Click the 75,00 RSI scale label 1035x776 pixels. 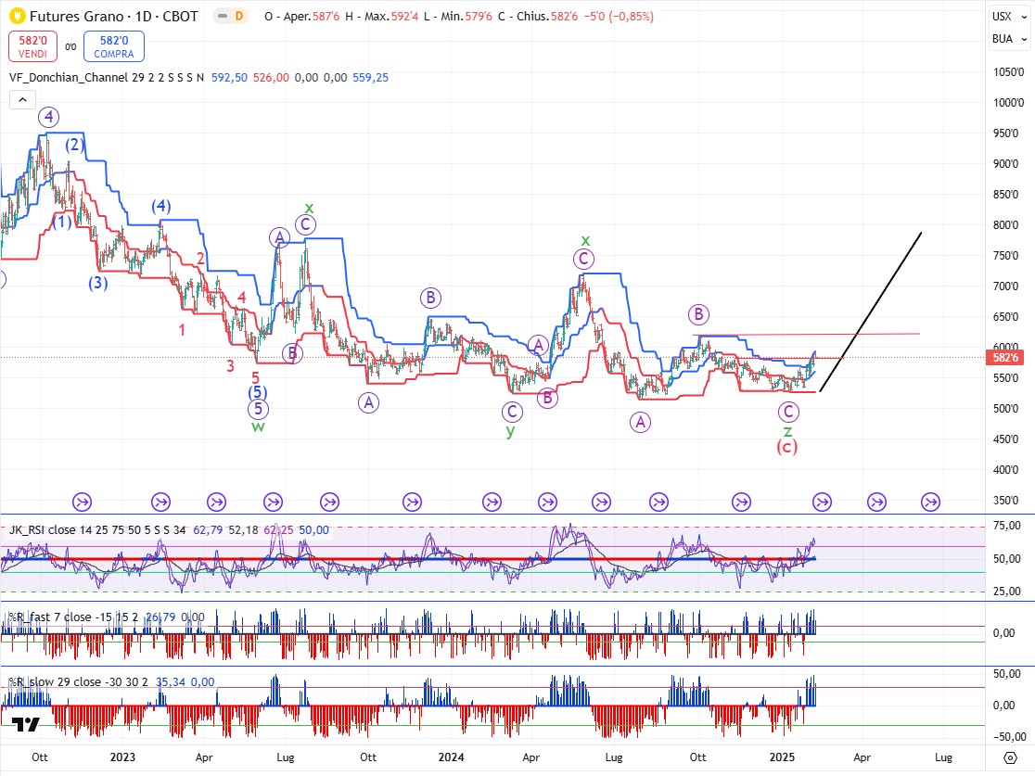tap(1007, 526)
